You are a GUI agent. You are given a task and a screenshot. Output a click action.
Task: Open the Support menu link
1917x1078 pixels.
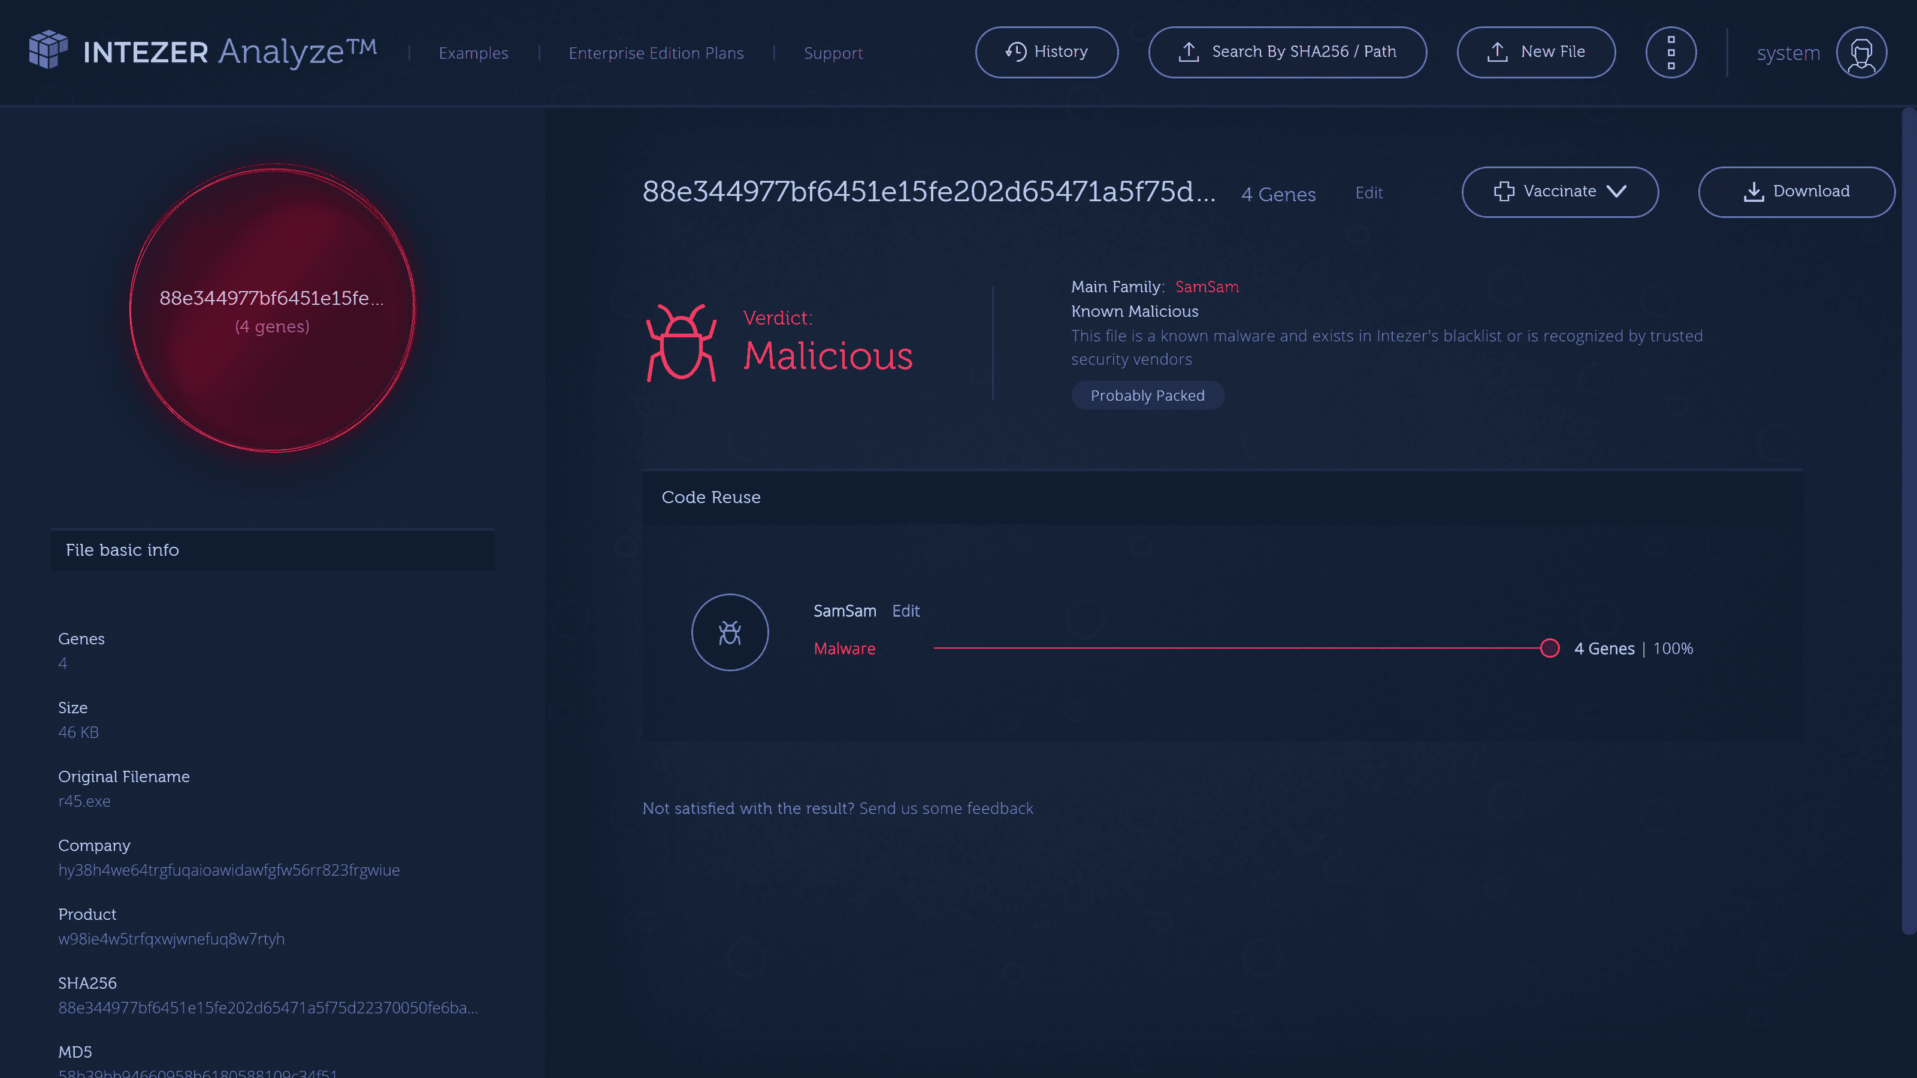coord(833,53)
